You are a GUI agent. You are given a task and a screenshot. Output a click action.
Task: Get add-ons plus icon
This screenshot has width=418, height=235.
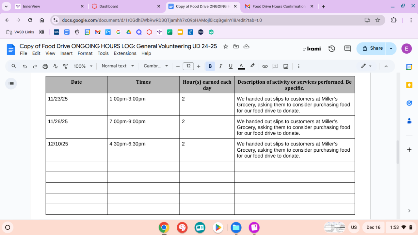409,150
